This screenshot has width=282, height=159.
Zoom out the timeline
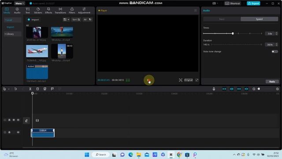(x=254, y=89)
